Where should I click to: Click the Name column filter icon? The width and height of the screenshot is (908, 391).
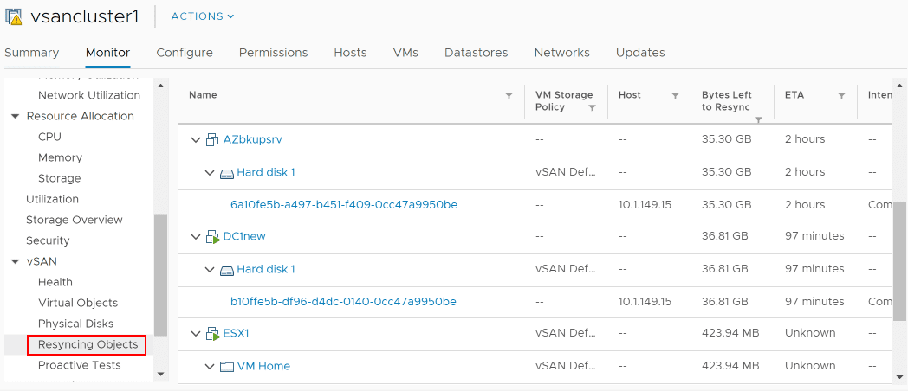(x=509, y=96)
